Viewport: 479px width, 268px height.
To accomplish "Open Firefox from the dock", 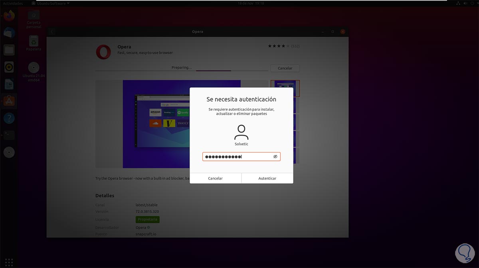I will [x=9, y=16].
